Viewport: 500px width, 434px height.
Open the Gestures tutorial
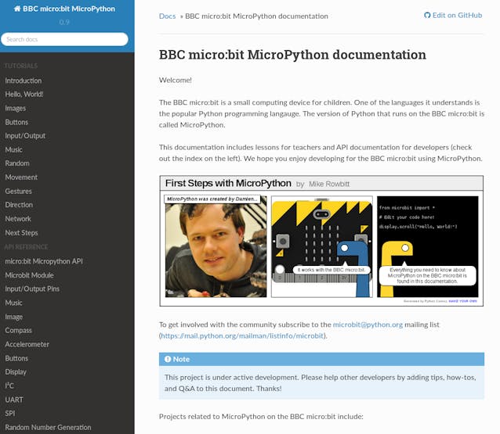point(19,192)
